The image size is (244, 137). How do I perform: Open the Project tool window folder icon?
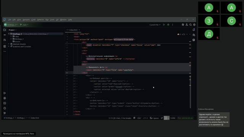[x=5, y=30]
